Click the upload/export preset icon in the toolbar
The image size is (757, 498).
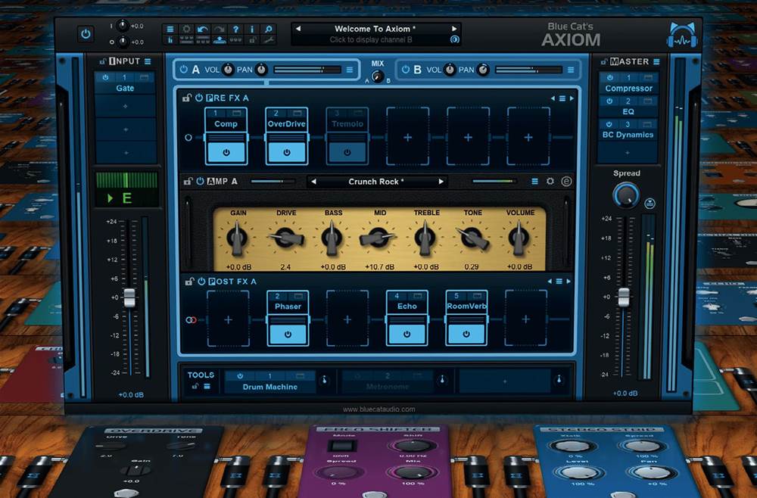click(x=220, y=40)
